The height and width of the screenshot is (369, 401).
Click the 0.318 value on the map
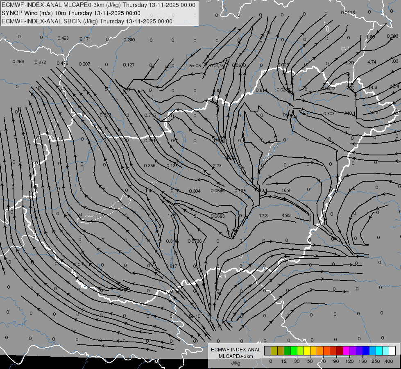(172, 241)
